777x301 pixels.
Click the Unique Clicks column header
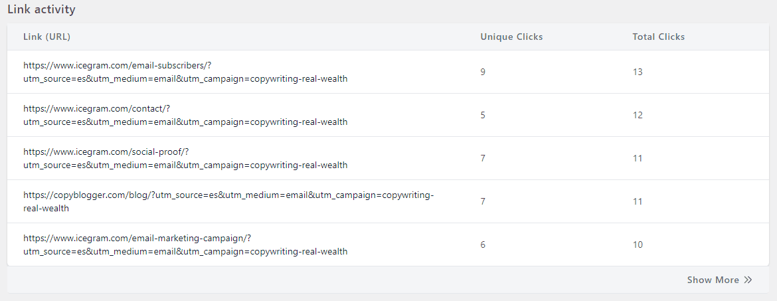(511, 37)
